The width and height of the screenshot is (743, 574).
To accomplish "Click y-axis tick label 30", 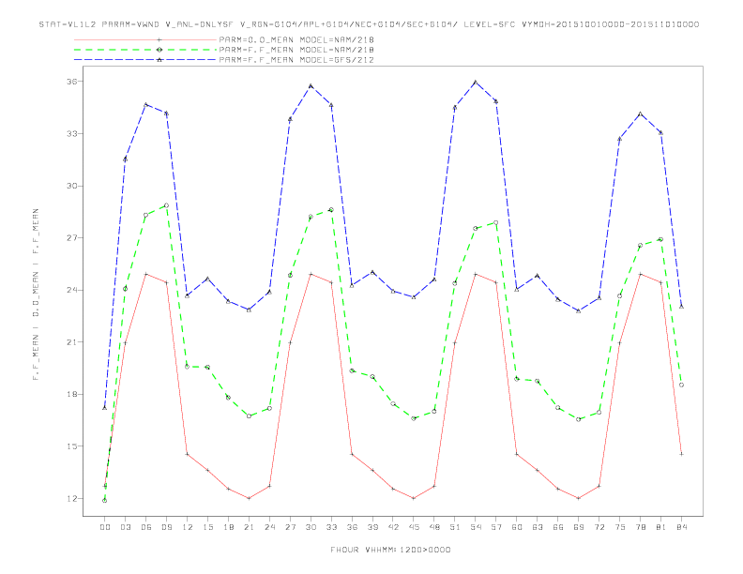I will pyautogui.click(x=71, y=186).
